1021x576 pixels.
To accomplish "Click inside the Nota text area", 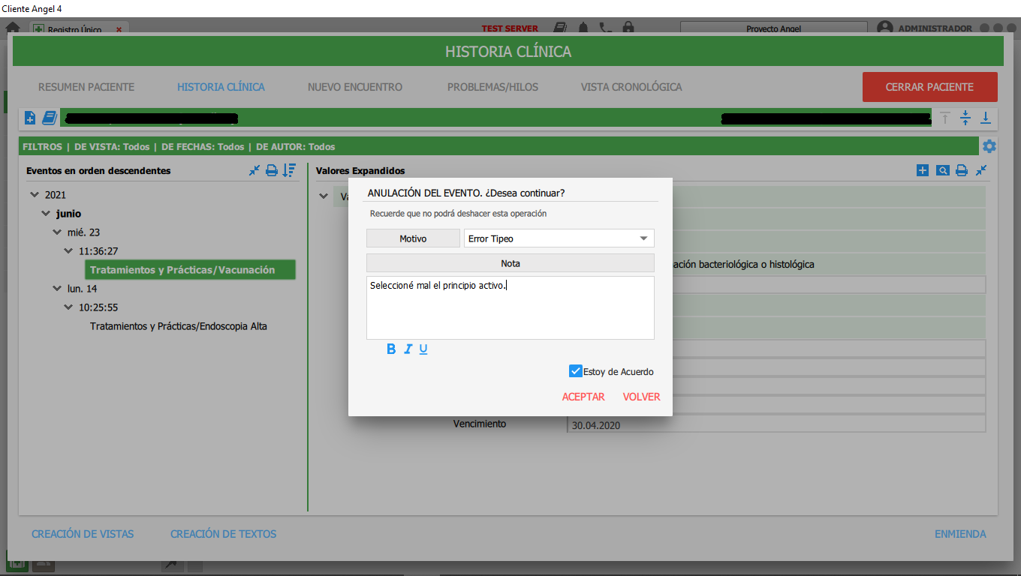I will point(510,307).
